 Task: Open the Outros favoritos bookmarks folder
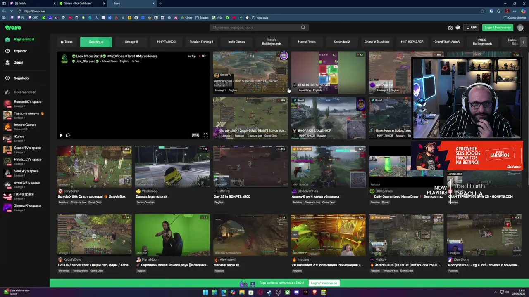(x=515, y=18)
